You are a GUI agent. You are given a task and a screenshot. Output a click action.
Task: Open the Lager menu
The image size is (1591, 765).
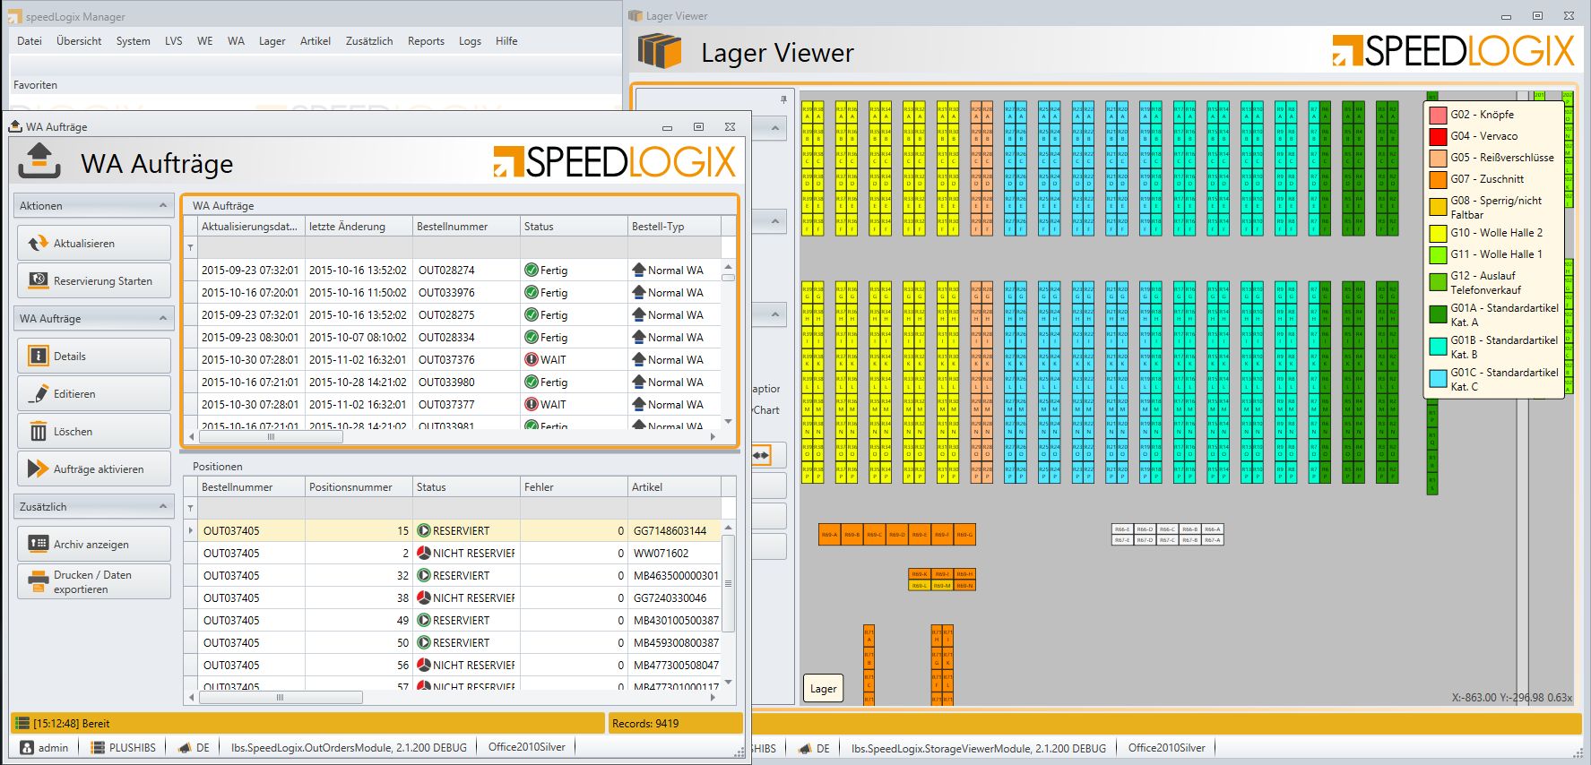click(272, 41)
